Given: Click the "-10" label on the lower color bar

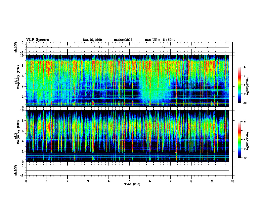Looking at the screenshot, I should [245, 158].
